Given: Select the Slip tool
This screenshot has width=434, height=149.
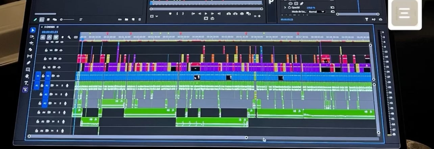Looking at the screenshot, I should [30, 56].
